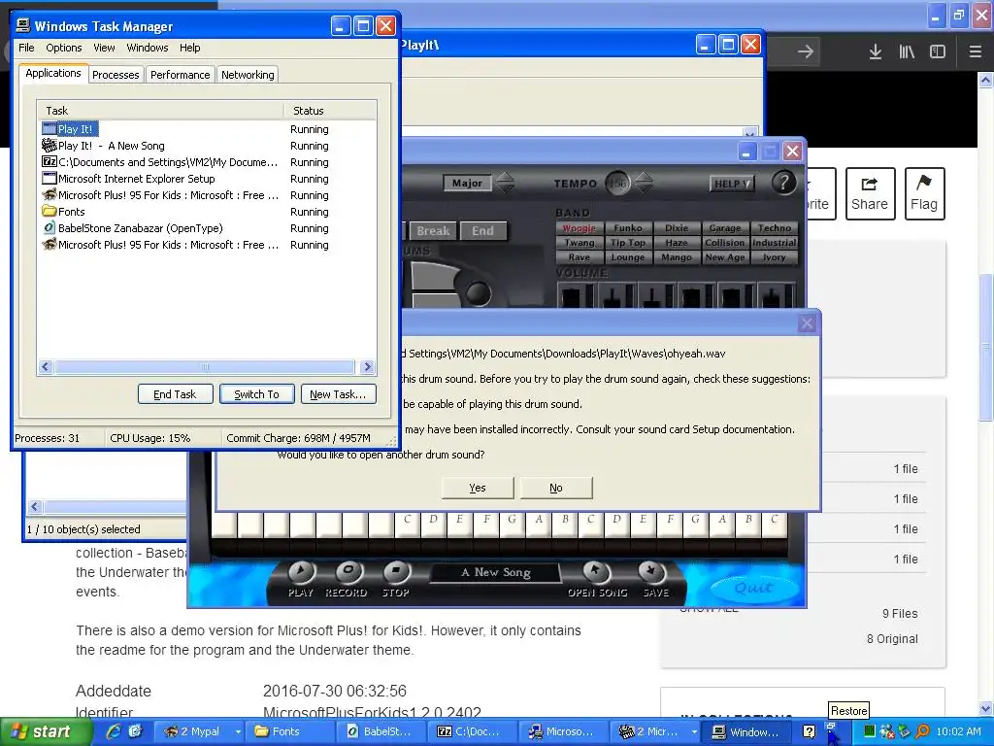Click the browser downloads arrow icon
This screenshot has width=994, height=746.
876,51
